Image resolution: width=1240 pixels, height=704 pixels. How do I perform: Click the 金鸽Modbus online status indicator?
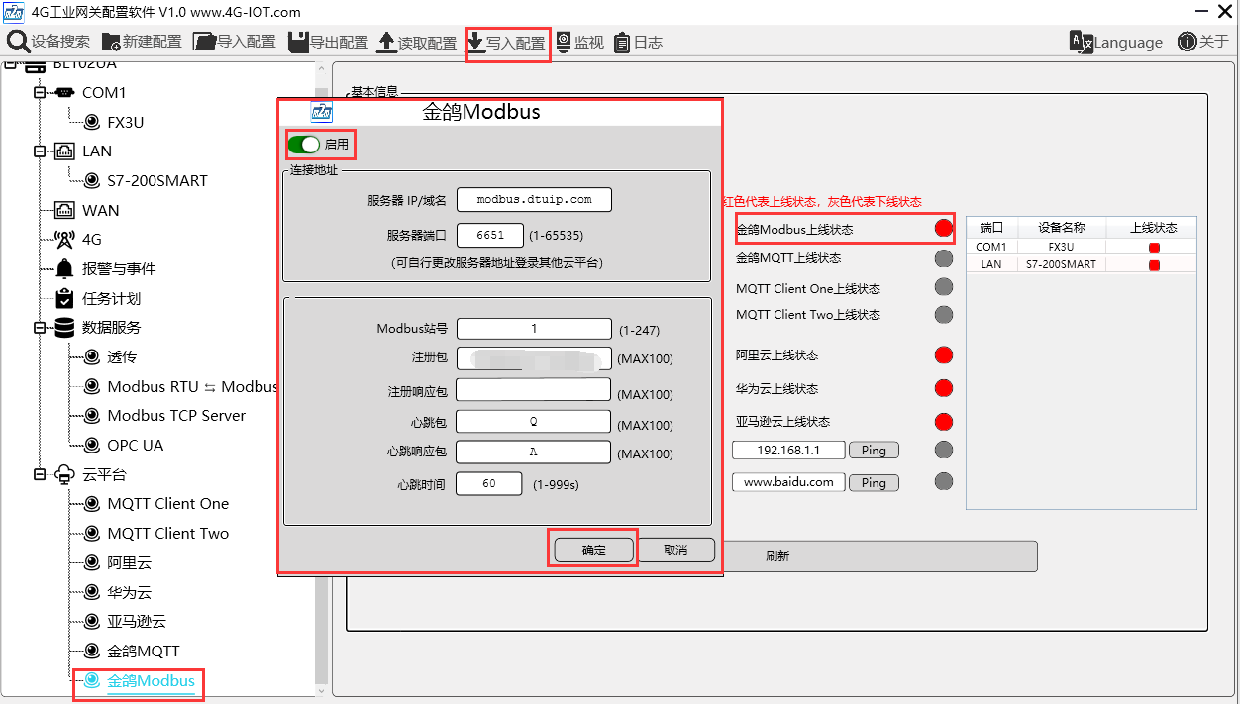coord(944,229)
